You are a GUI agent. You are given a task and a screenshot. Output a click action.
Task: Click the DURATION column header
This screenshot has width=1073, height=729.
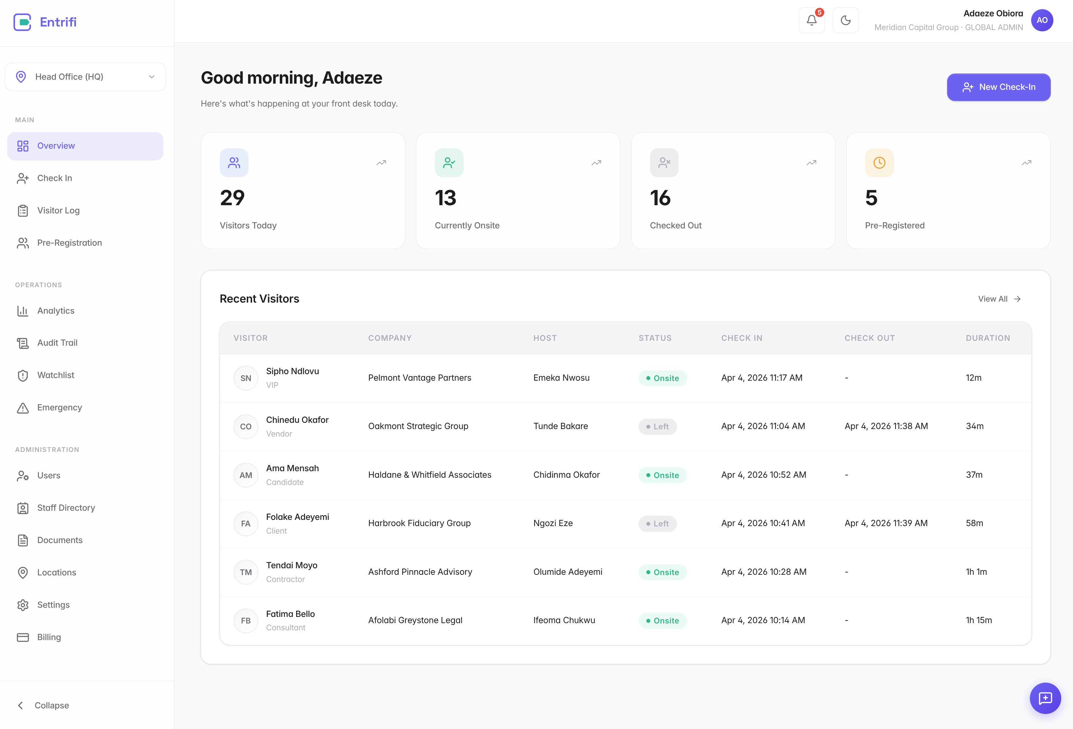988,338
